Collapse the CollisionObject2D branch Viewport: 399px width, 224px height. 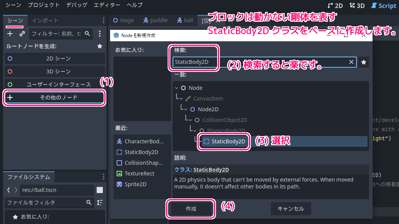(x=190, y=120)
